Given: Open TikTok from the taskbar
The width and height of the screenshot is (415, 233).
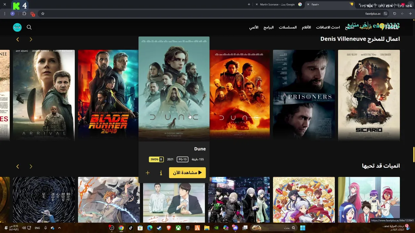Looking at the screenshot, I should click(131, 228).
